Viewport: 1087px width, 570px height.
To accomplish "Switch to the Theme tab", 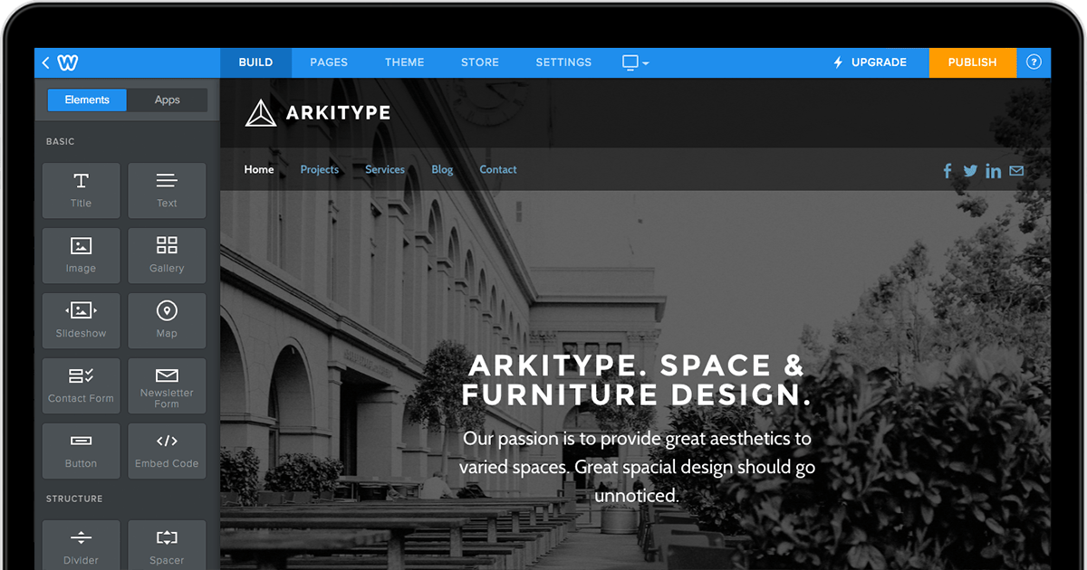I will (x=404, y=62).
